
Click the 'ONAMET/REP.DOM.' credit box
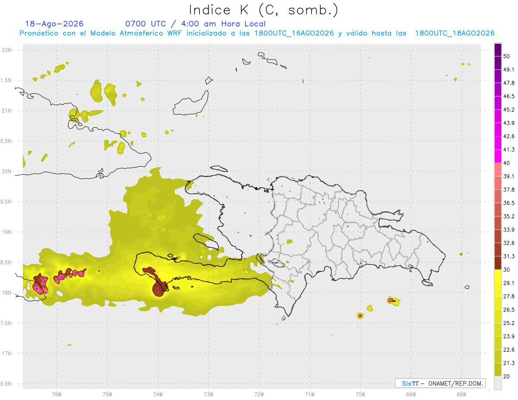pos(440,383)
